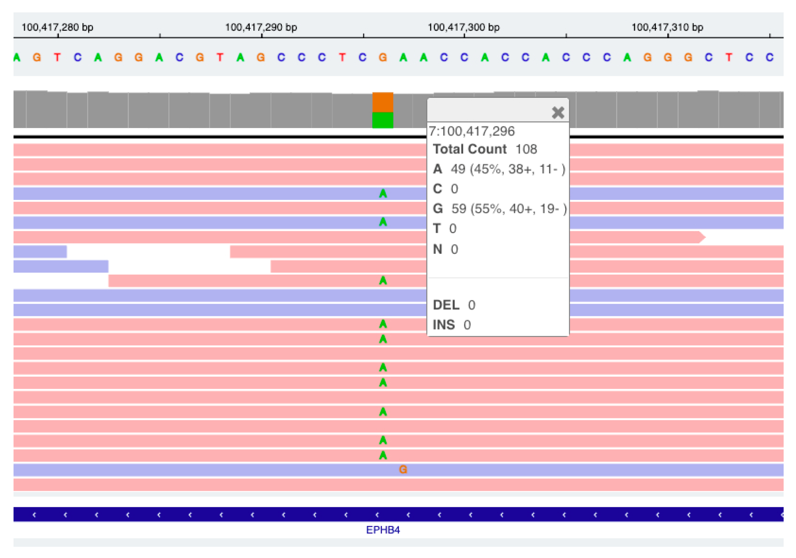The image size is (796, 558).
Task: Click the orange G mismatch on blue read
Action: tap(403, 469)
